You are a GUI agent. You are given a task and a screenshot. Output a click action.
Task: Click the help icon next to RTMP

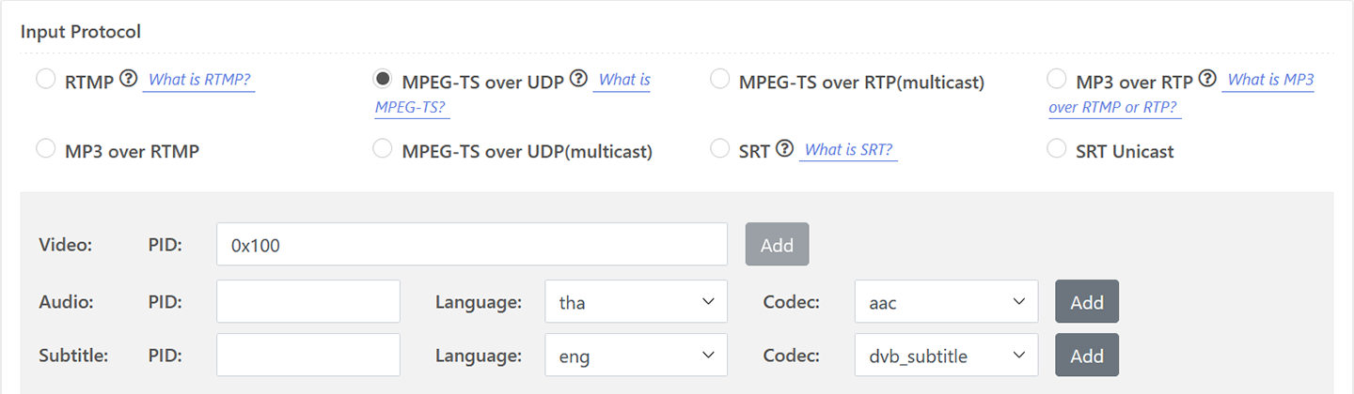(130, 80)
